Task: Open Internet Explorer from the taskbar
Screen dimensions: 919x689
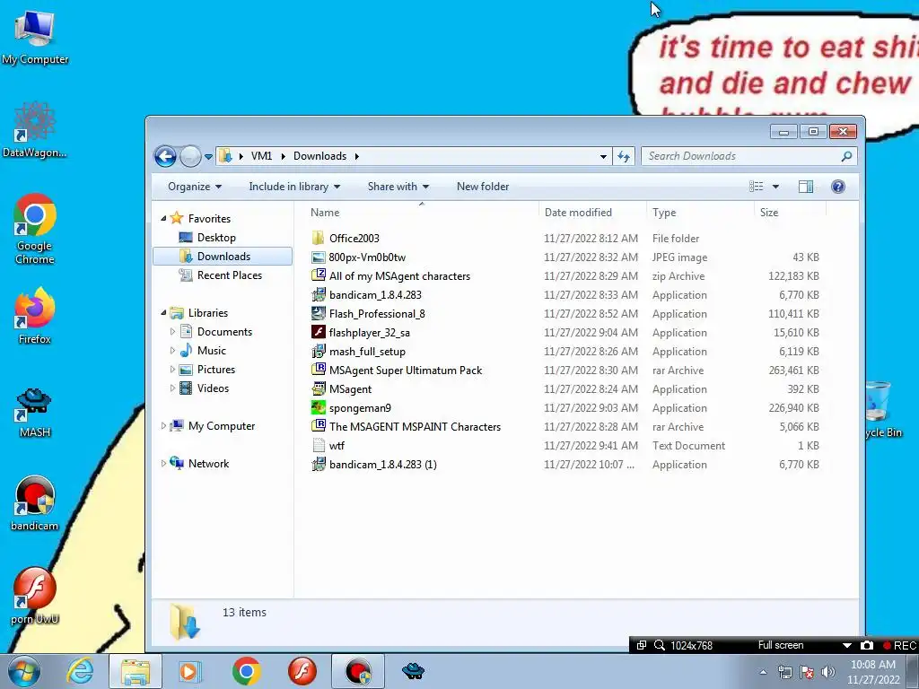Action: coord(80,671)
